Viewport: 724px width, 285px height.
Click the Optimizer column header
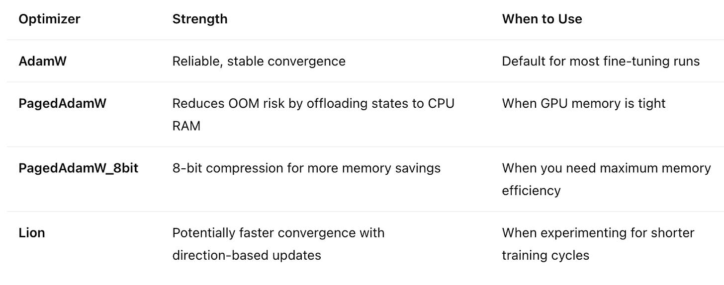point(49,19)
